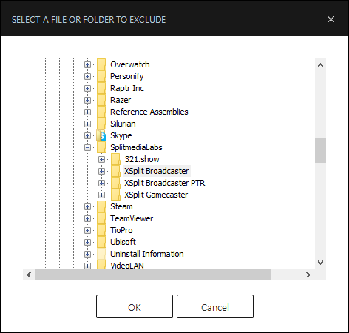The image size is (349, 333).
Task: Click the vertical scrollbar down arrow
Action: [320, 263]
